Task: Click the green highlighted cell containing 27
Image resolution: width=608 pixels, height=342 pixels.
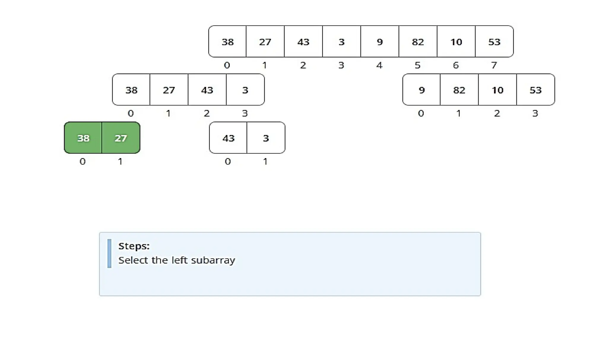Action: pos(121,138)
